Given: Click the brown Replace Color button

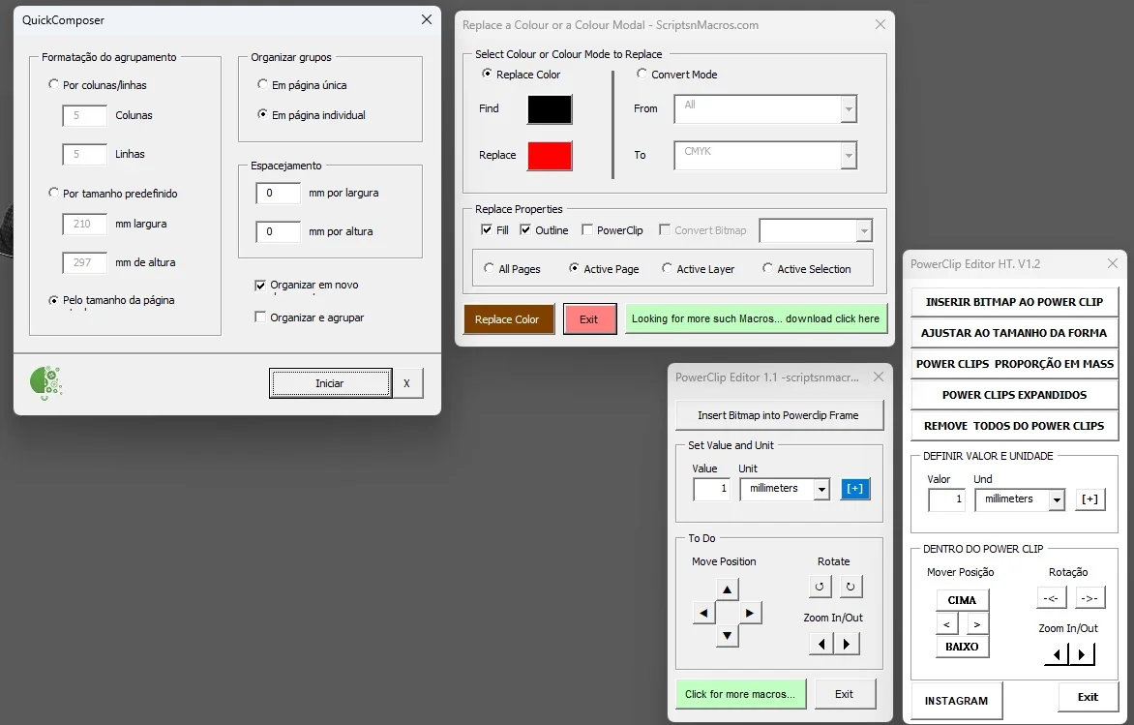Looking at the screenshot, I should click(x=507, y=319).
